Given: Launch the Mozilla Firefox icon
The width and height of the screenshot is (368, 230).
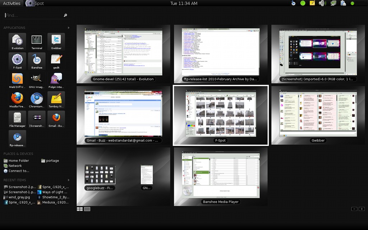Looking at the screenshot, I should 17,100.
